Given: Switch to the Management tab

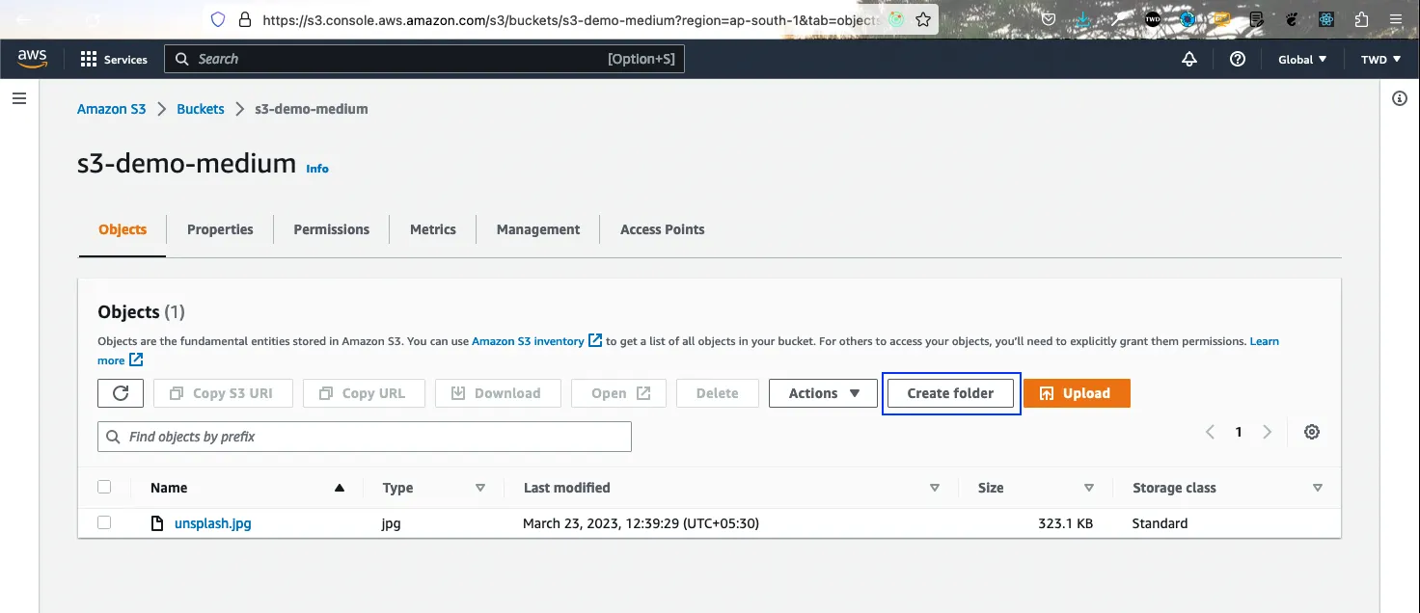Looking at the screenshot, I should (x=538, y=229).
